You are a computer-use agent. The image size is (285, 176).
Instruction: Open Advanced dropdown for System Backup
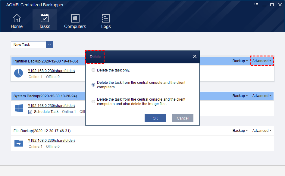(x=262, y=96)
